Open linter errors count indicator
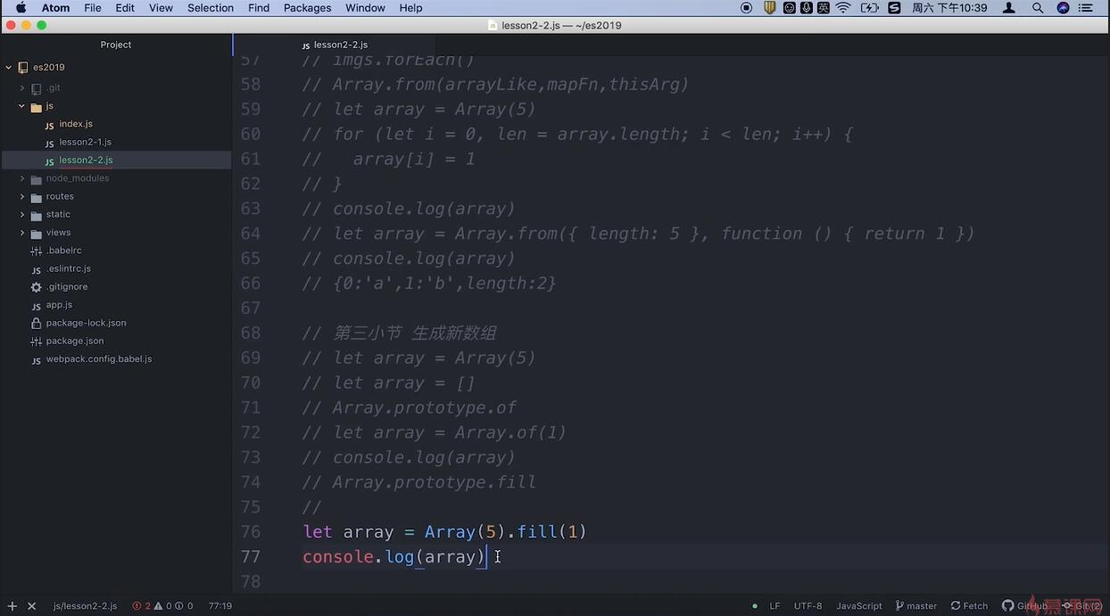This screenshot has height=616, width=1110. point(142,606)
